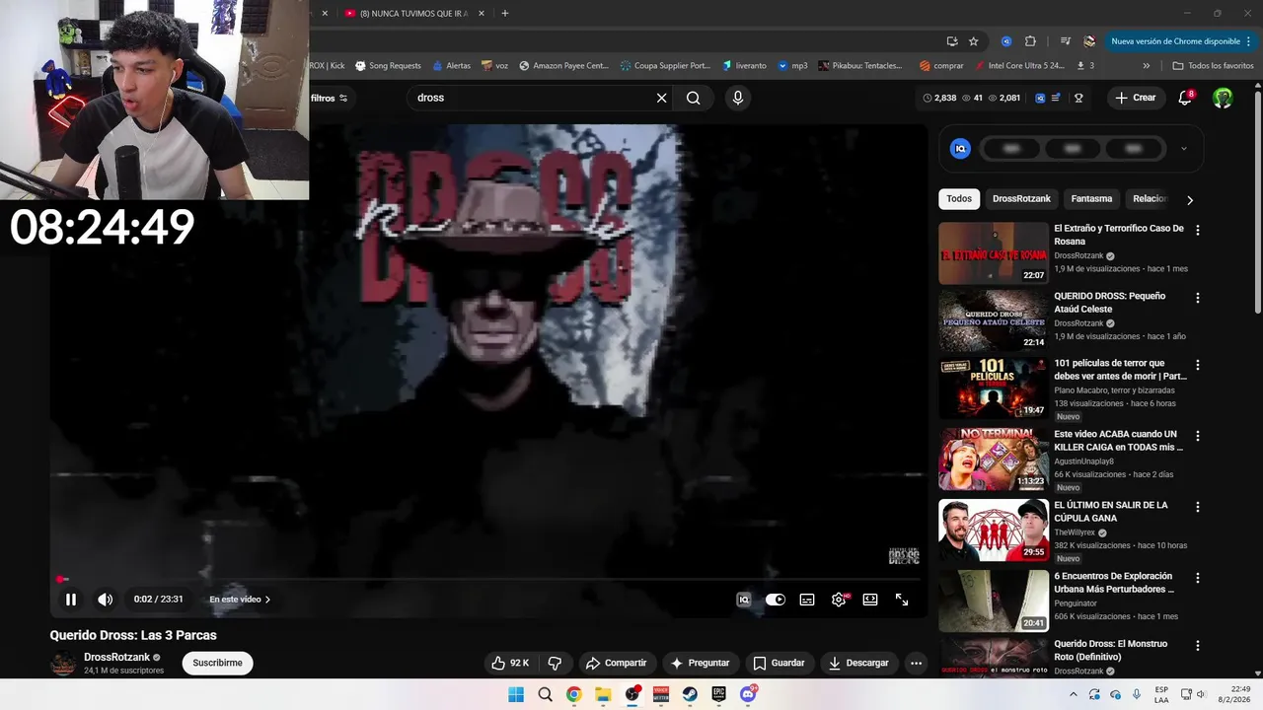Viewport: 1263px width, 710px height.
Task: Bookmark this page with star icon
Action: click(973, 41)
